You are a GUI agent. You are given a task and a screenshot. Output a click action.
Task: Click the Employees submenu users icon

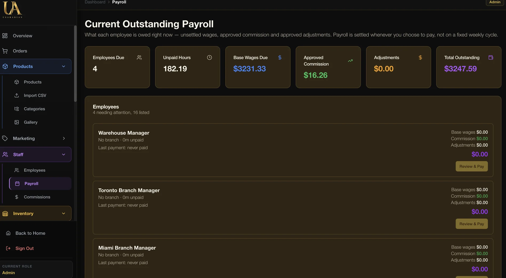[17, 170]
